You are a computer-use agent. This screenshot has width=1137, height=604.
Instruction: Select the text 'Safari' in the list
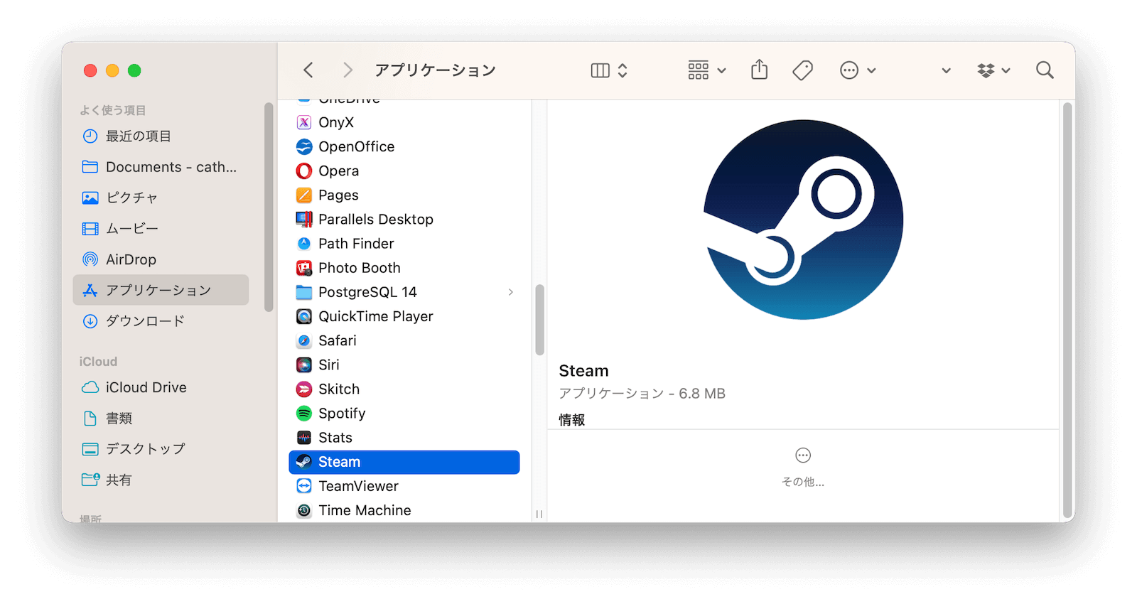[338, 340]
